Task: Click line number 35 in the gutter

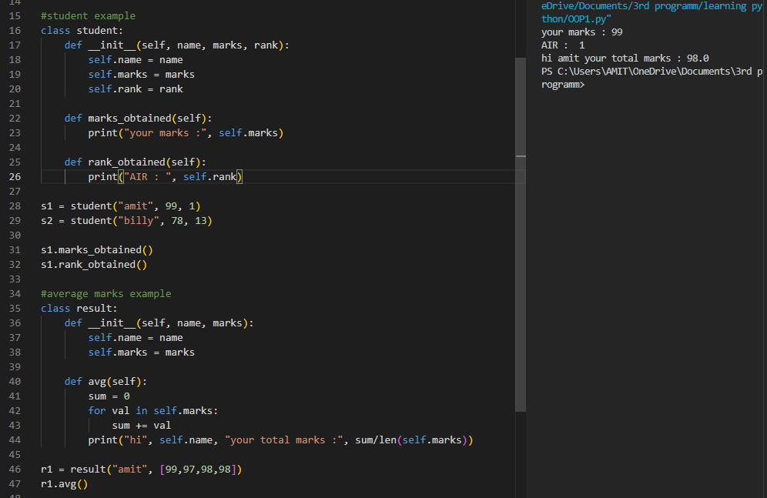Action: [15, 309]
